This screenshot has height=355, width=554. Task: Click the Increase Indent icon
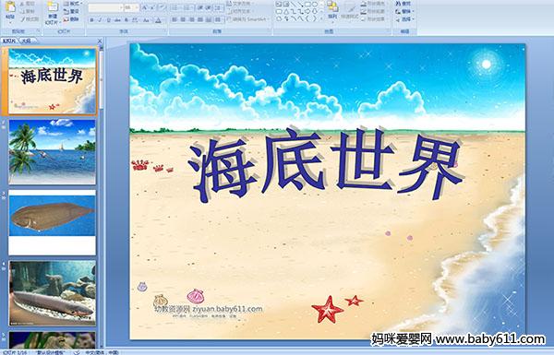[209, 7]
